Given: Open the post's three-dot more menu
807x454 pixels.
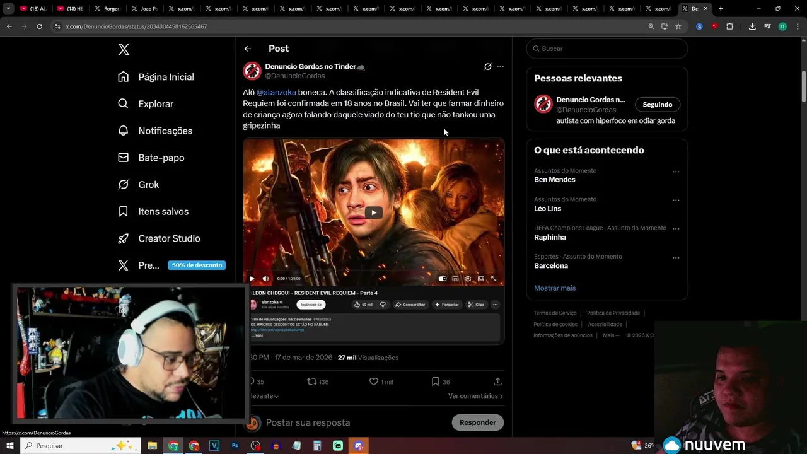Looking at the screenshot, I should click(500, 66).
